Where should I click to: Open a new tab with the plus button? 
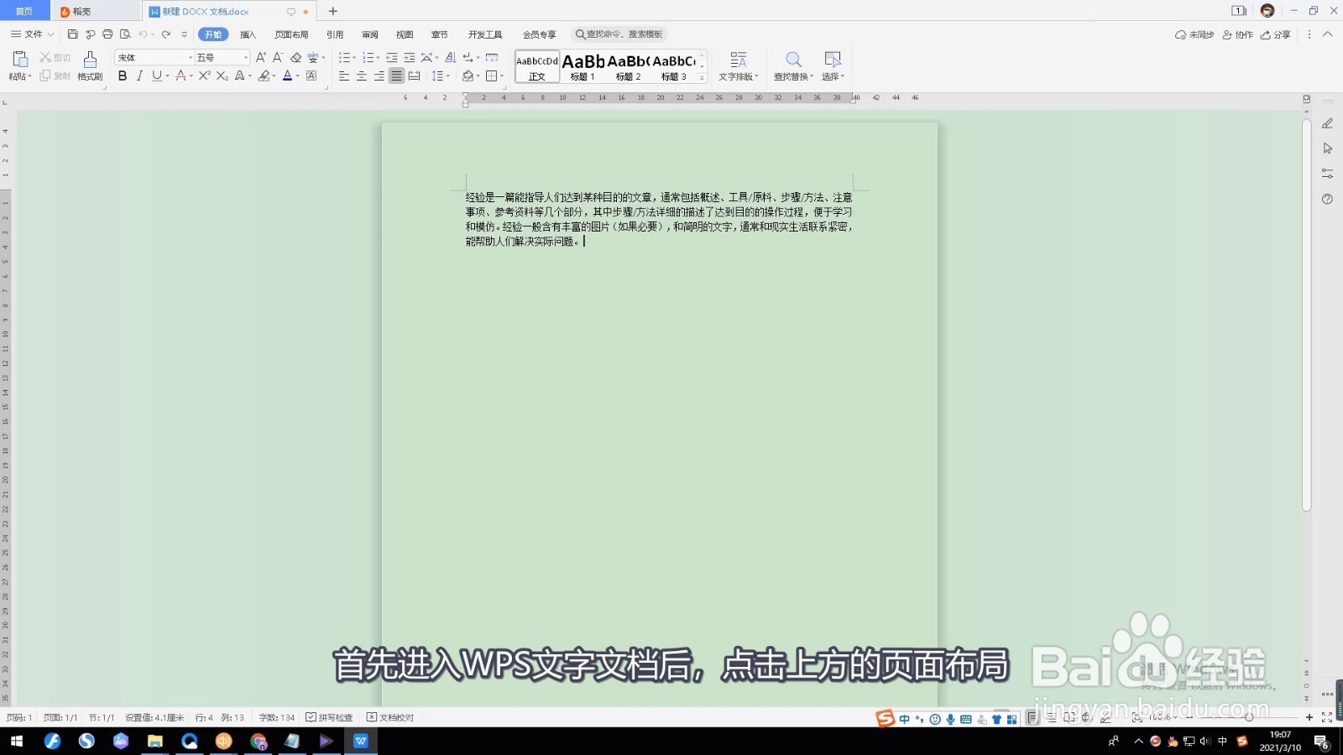coord(332,11)
